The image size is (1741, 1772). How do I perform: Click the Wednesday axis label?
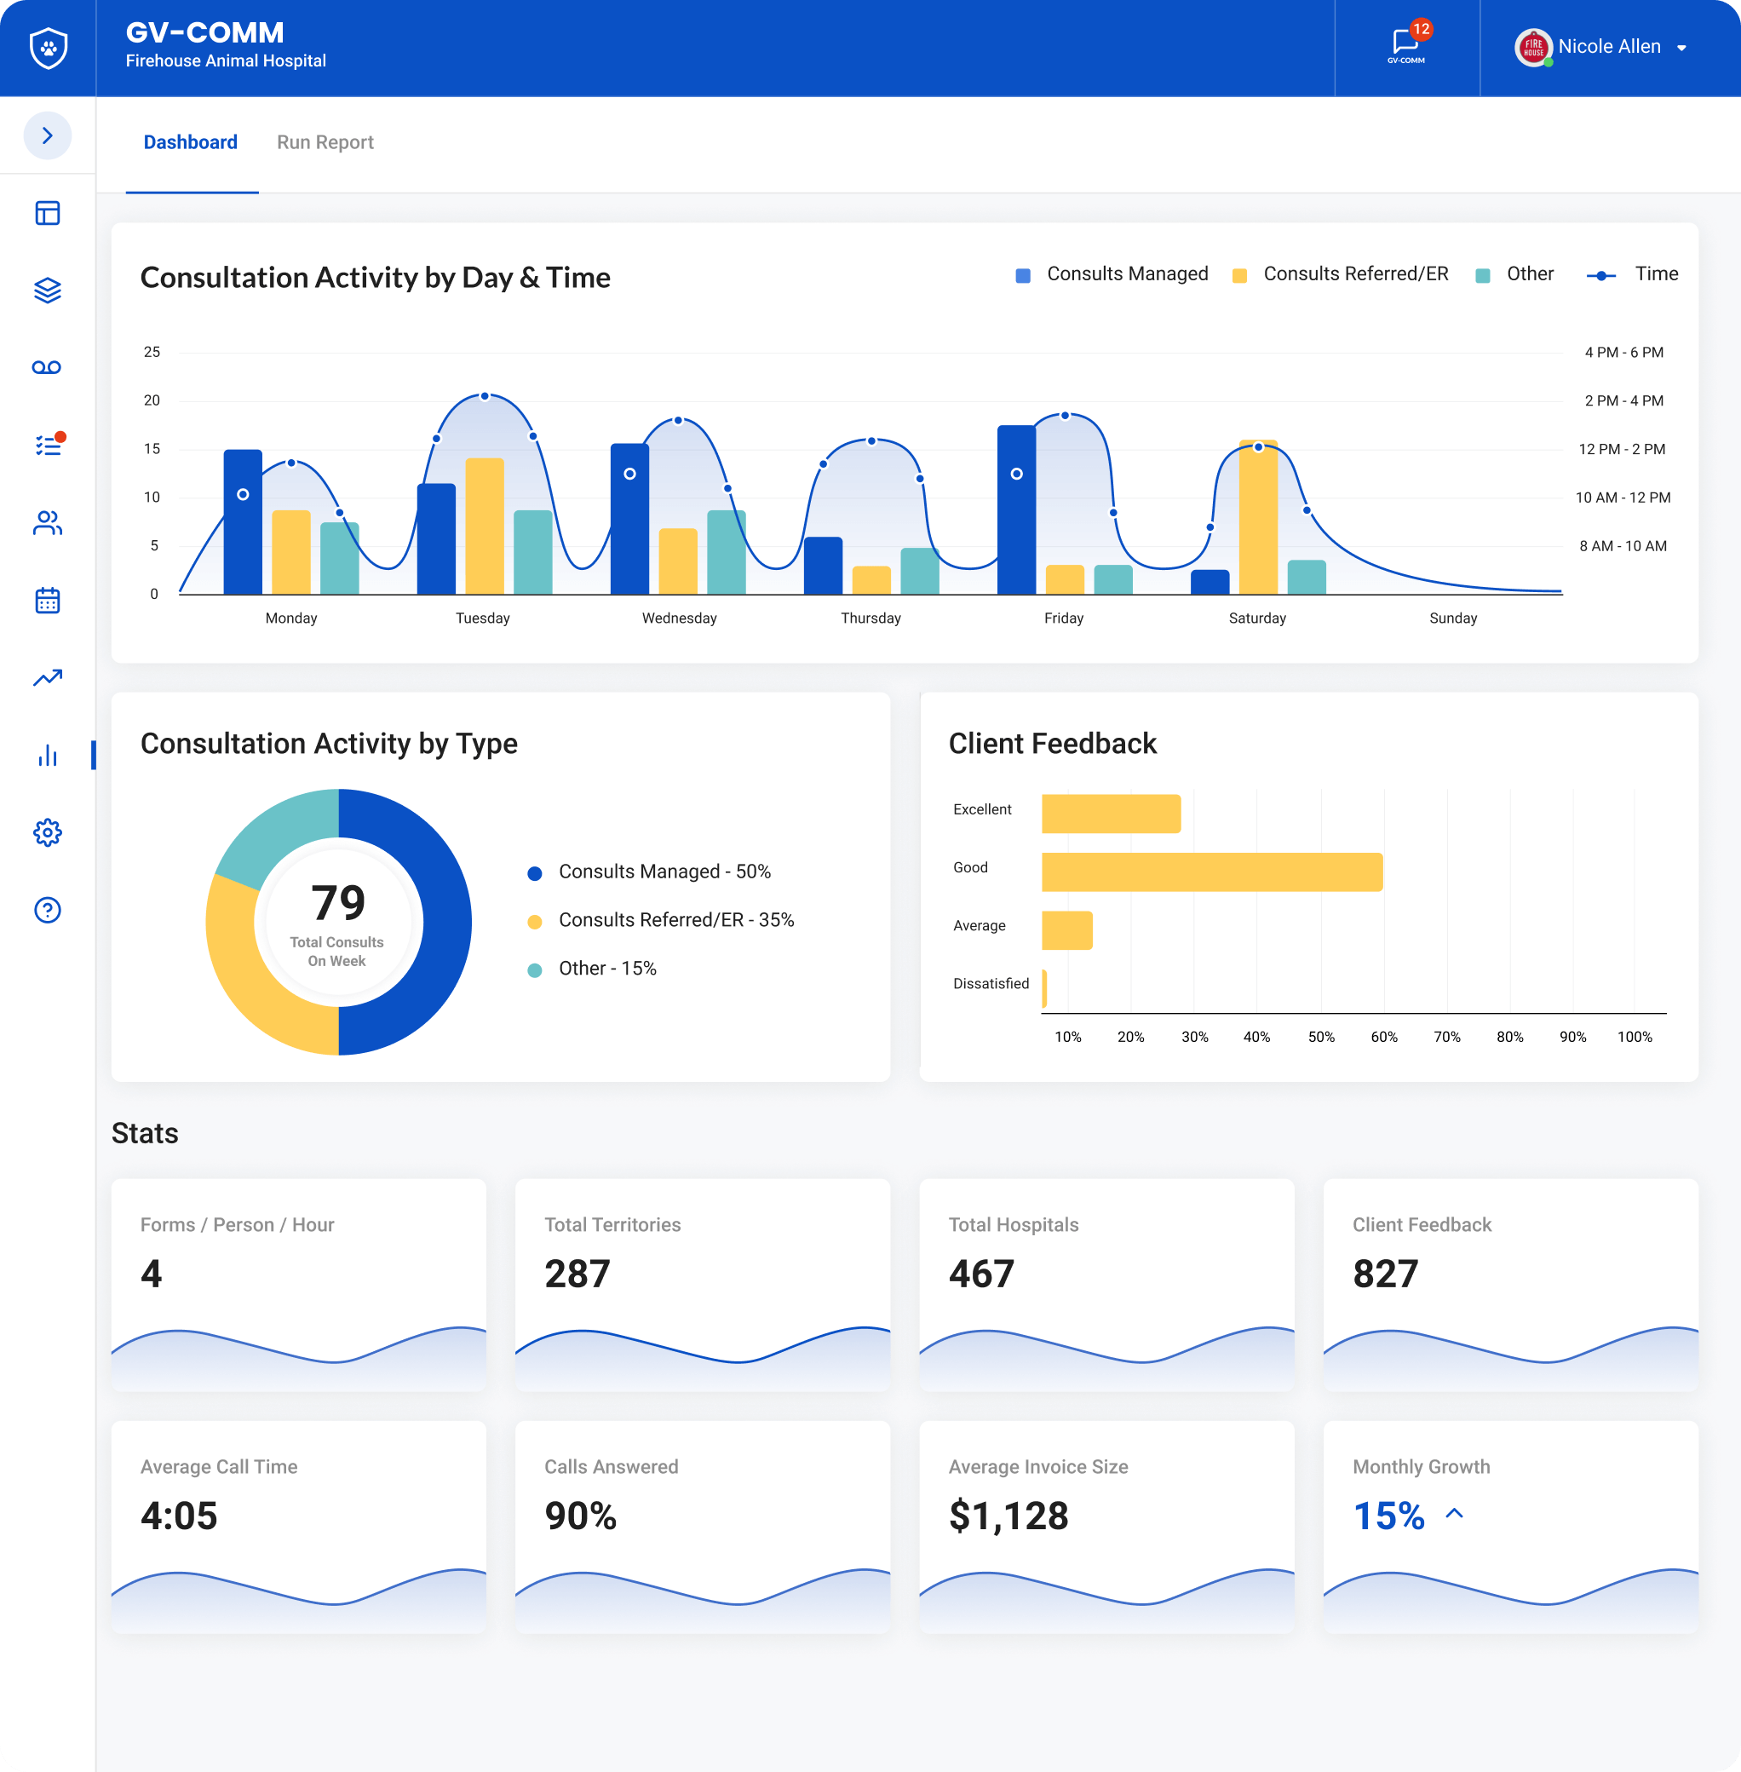pyautogui.click(x=680, y=618)
